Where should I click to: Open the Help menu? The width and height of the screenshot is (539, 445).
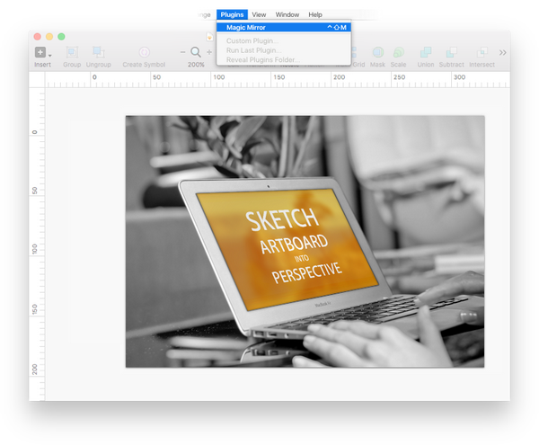coord(315,14)
